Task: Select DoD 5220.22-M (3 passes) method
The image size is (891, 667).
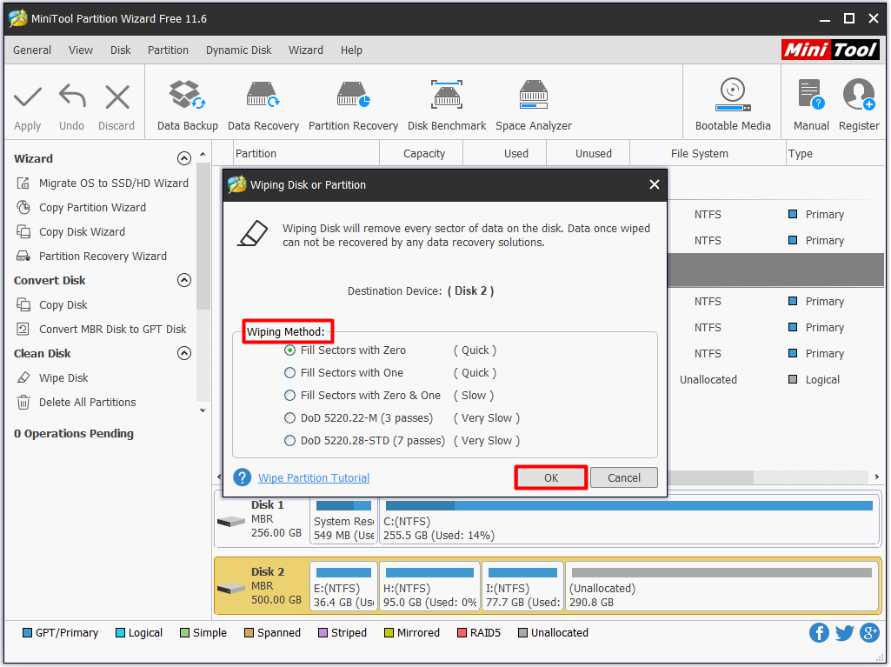Action: 289,418
